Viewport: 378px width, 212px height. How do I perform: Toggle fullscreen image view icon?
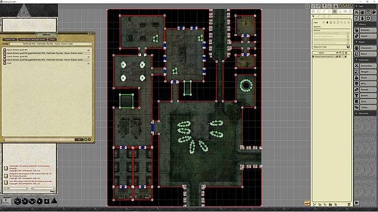(x=307, y=6)
